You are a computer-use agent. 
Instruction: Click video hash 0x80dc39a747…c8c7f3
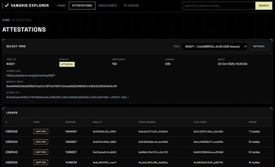tap(153, 152)
